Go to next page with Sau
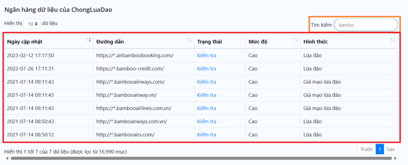 [x=390, y=149]
